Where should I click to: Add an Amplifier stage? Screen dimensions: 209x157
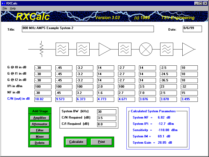40,118
